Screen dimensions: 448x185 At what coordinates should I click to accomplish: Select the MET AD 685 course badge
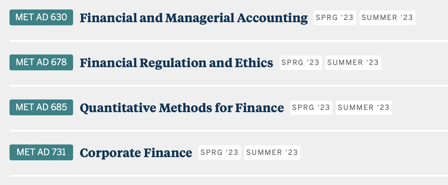coord(41,107)
